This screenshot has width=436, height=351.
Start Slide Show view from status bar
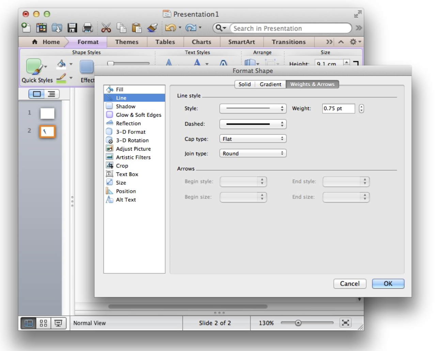point(58,323)
